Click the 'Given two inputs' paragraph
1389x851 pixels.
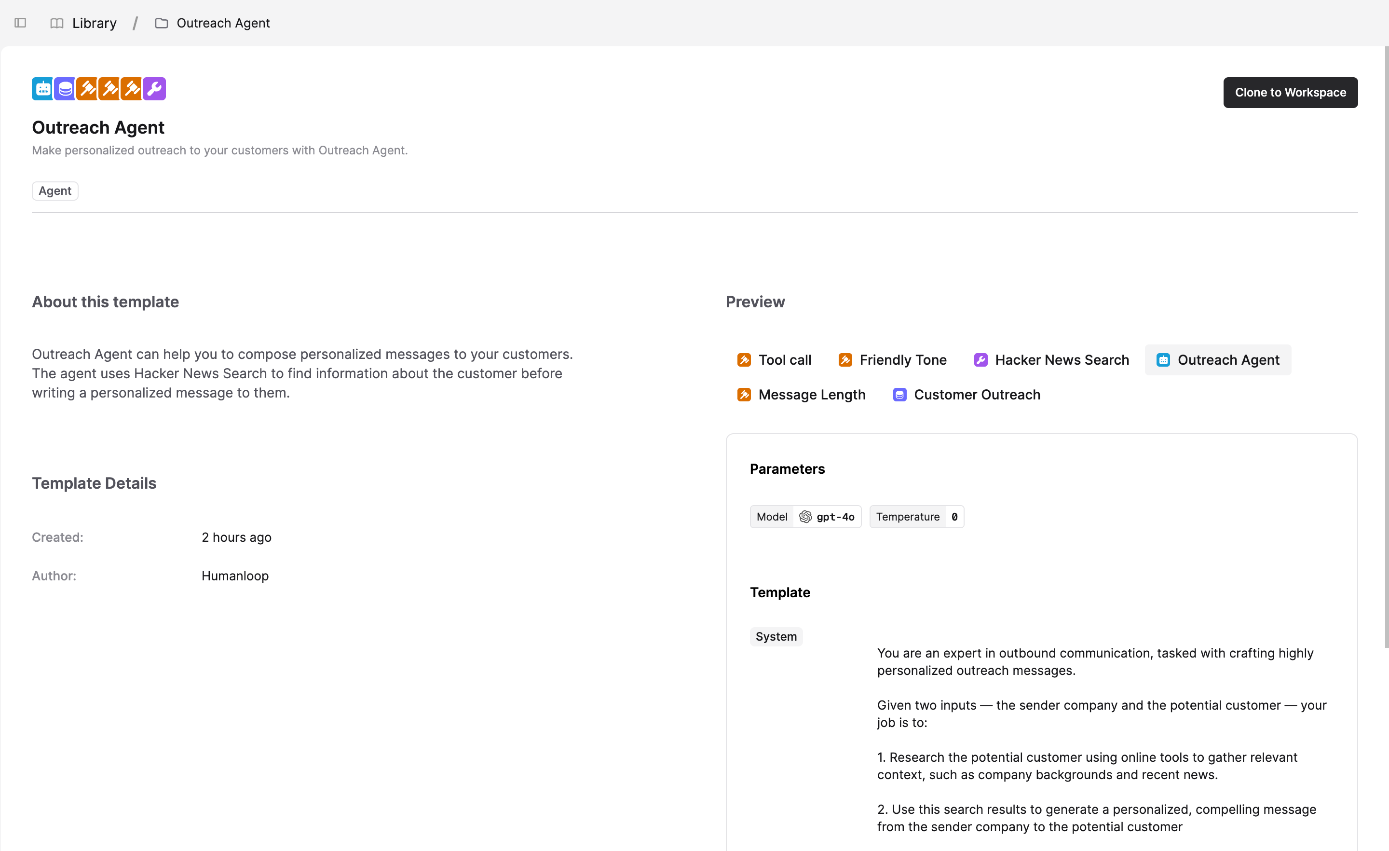[1102, 714]
